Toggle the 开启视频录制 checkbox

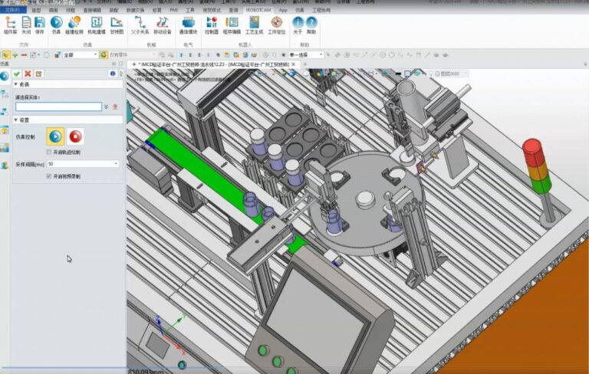pyautogui.click(x=49, y=176)
